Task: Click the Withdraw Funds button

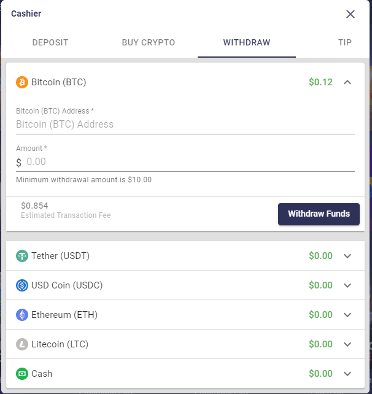Action: click(319, 214)
